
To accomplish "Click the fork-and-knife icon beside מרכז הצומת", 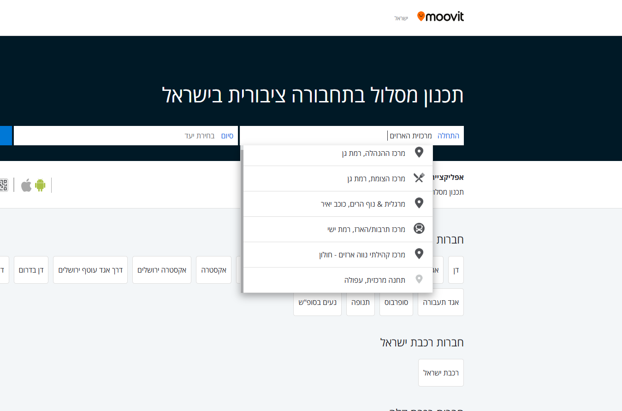I will pos(419,178).
